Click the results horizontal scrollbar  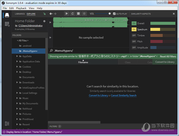coord(74,122)
